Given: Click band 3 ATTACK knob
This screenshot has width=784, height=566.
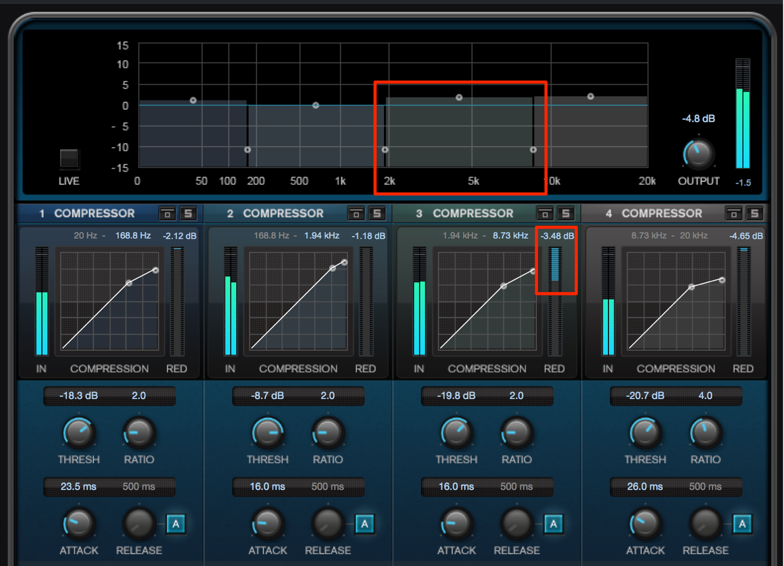Looking at the screenshot, I should pos(457,524).
